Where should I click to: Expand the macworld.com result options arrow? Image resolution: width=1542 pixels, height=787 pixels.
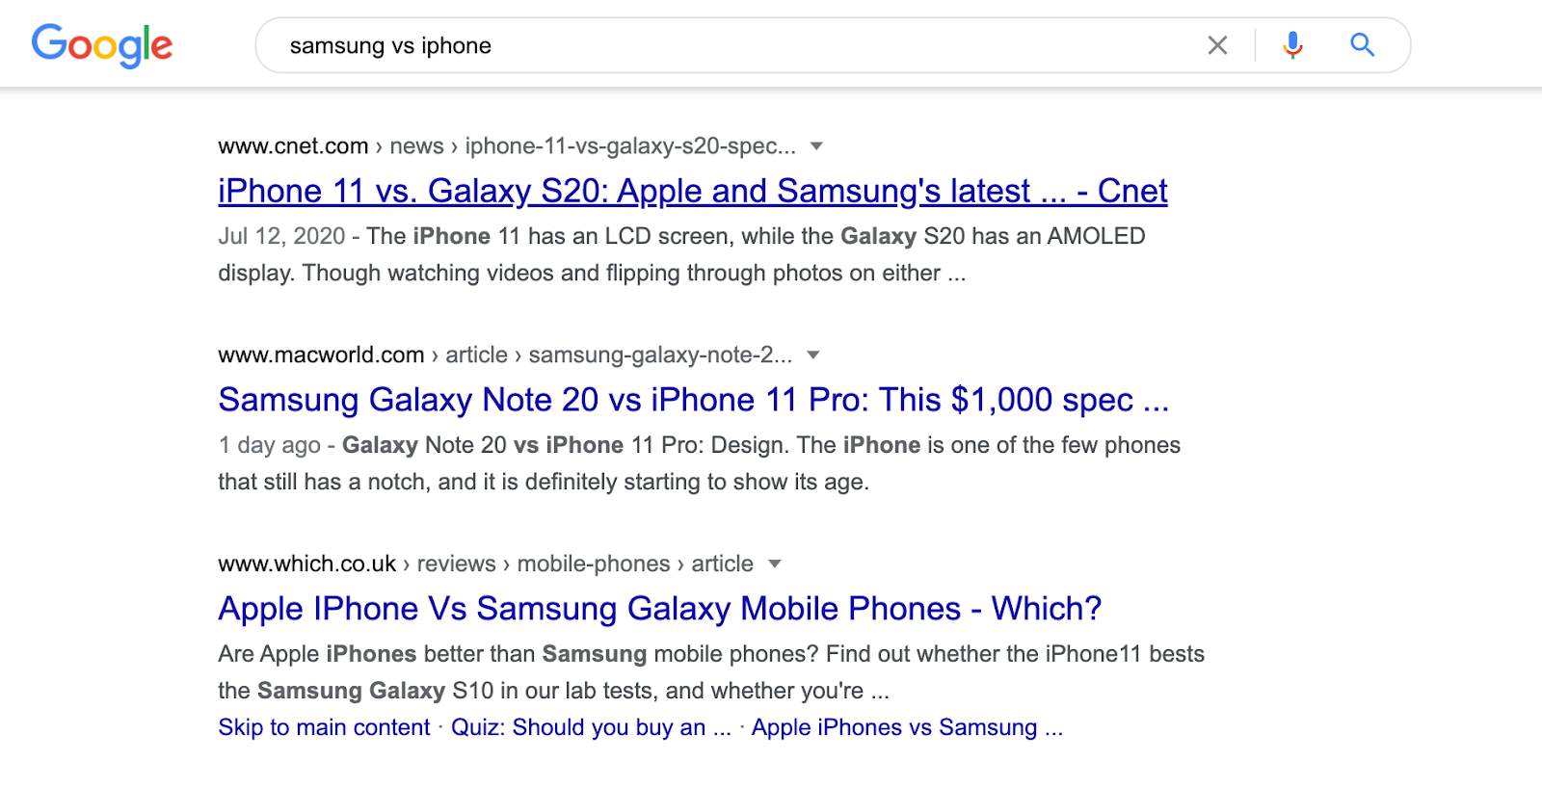click(813, 355)
